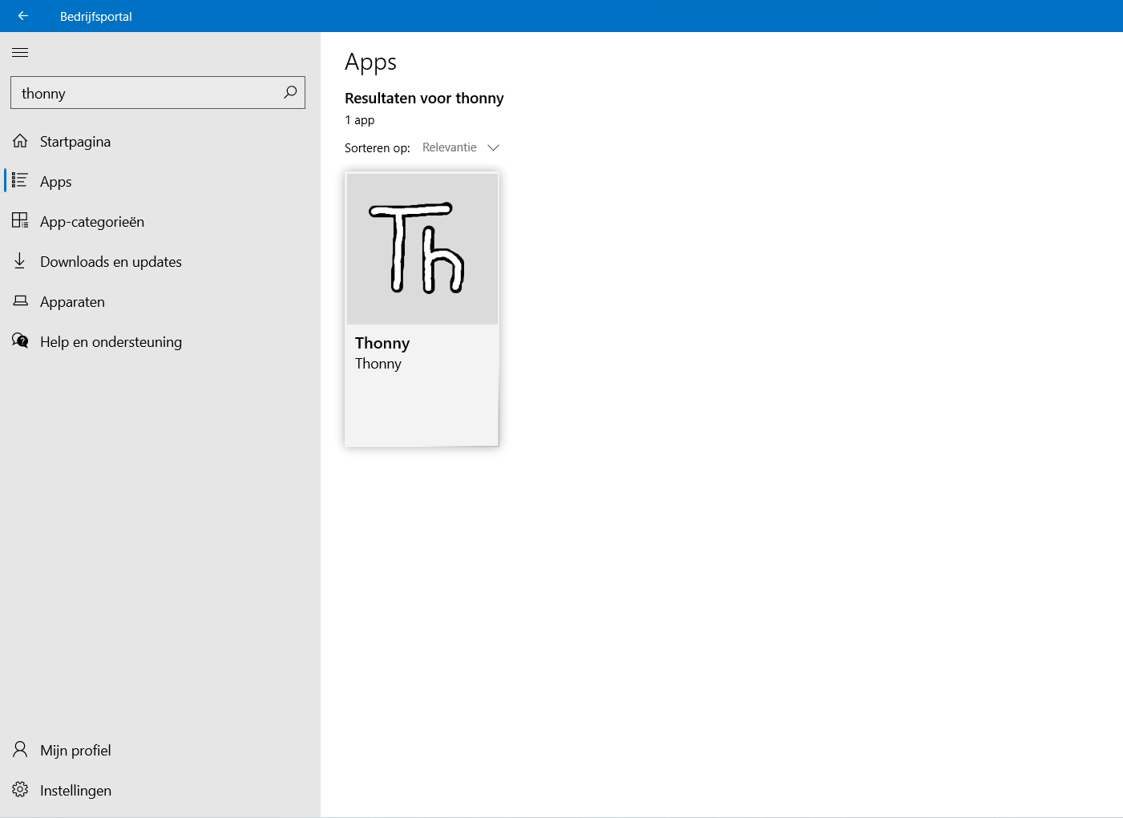Click the Sorteren op label
1123x818 pixels.
[378, 148]
